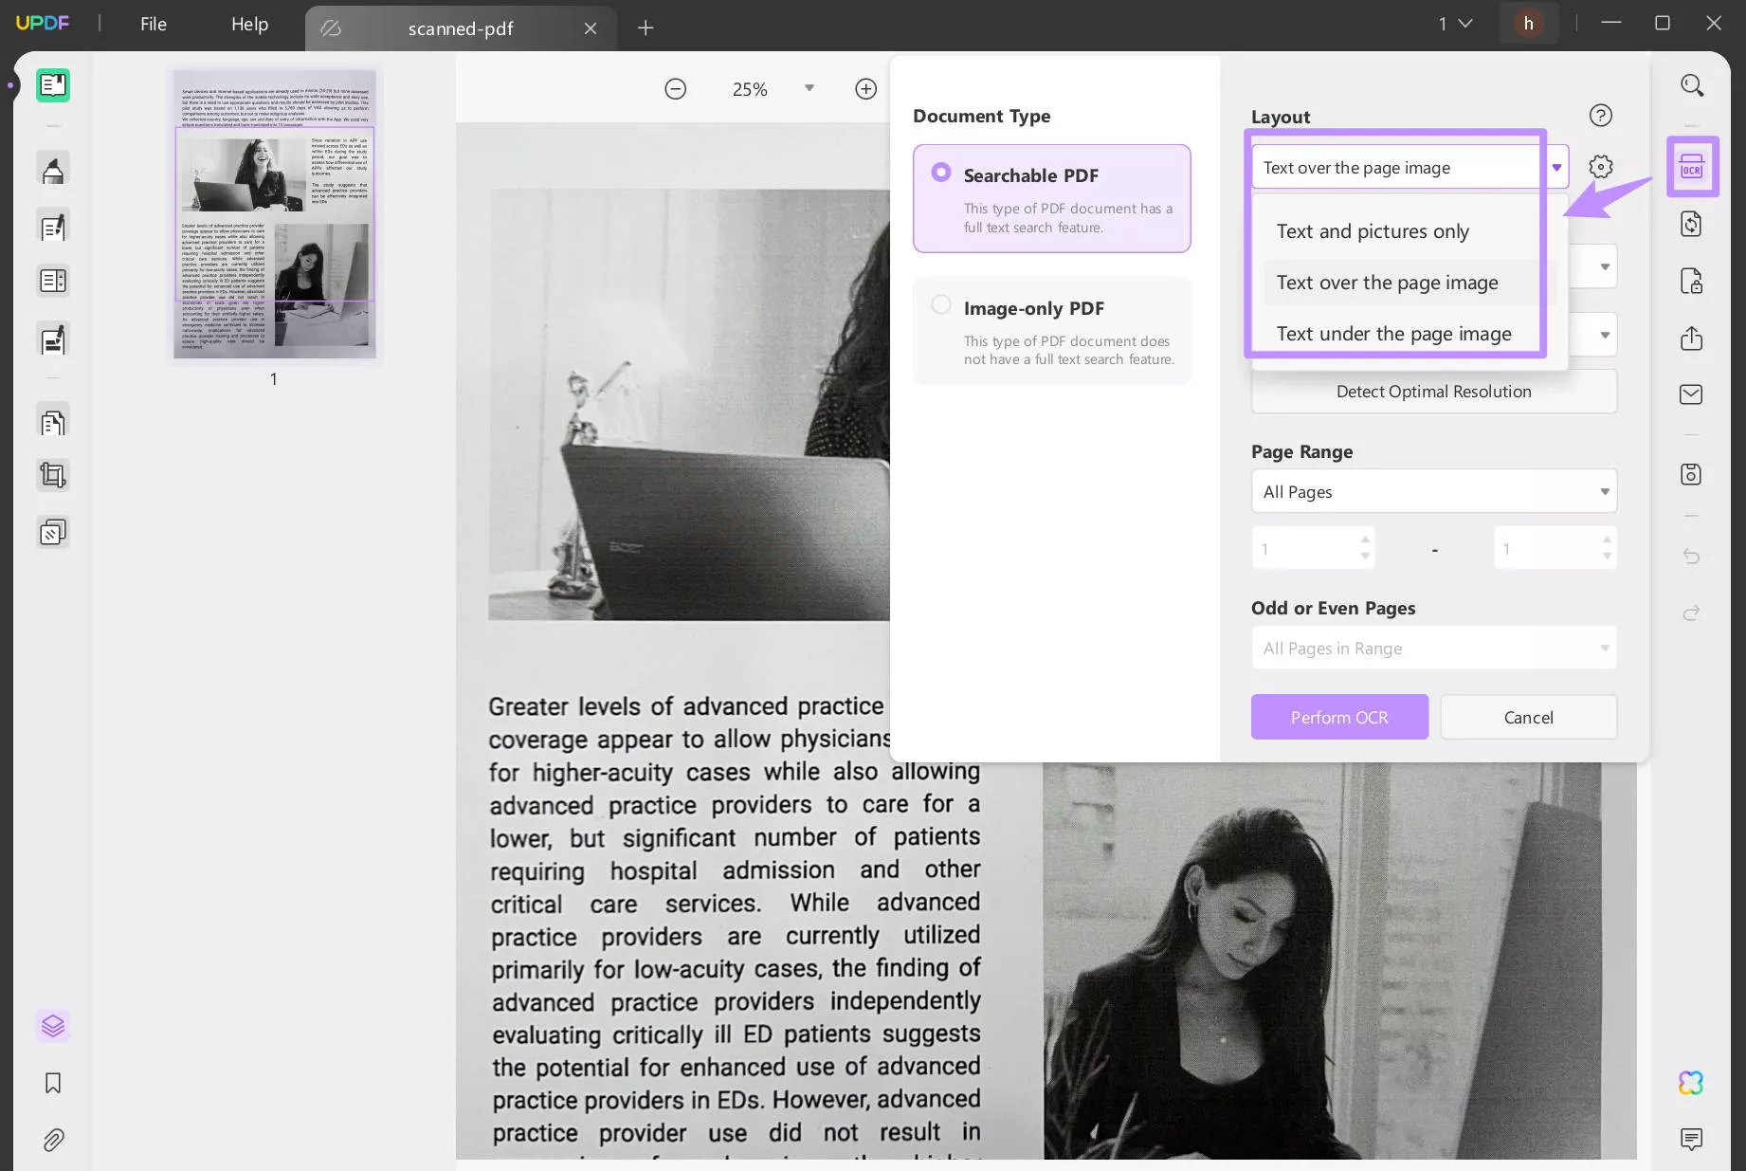The height and width of the screenshot is (1171, 1746).
Task: Click the UPDF logo
Action: click(x=43, y=24)
